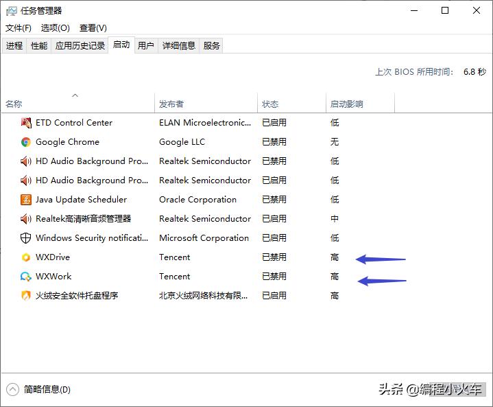
Task: Select the Google Chrome entry name
Action: [67, 142]
